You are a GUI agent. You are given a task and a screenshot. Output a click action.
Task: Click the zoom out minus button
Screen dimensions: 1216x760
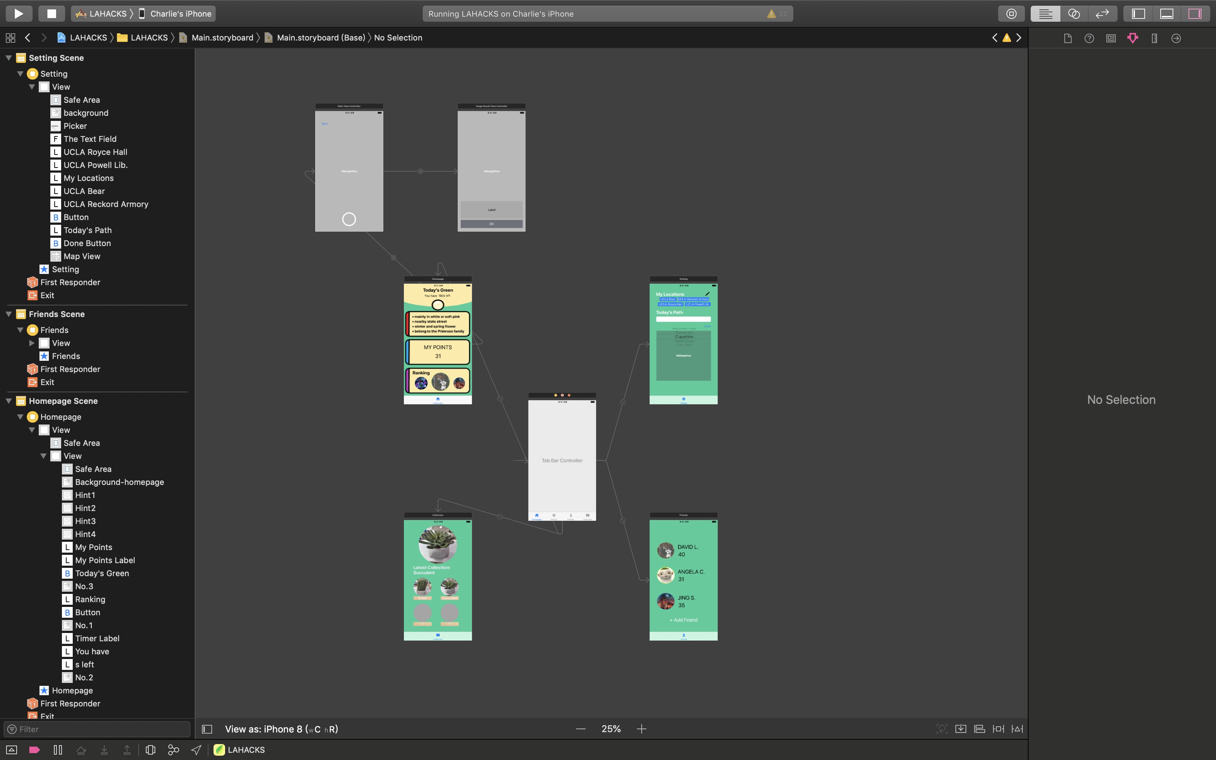tap(581, 729)
